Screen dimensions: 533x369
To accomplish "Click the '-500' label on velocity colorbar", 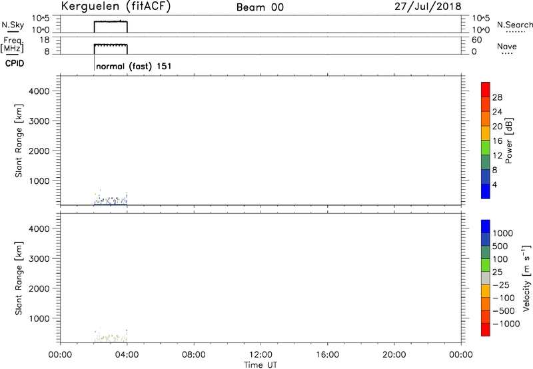I will coord(503,311).
